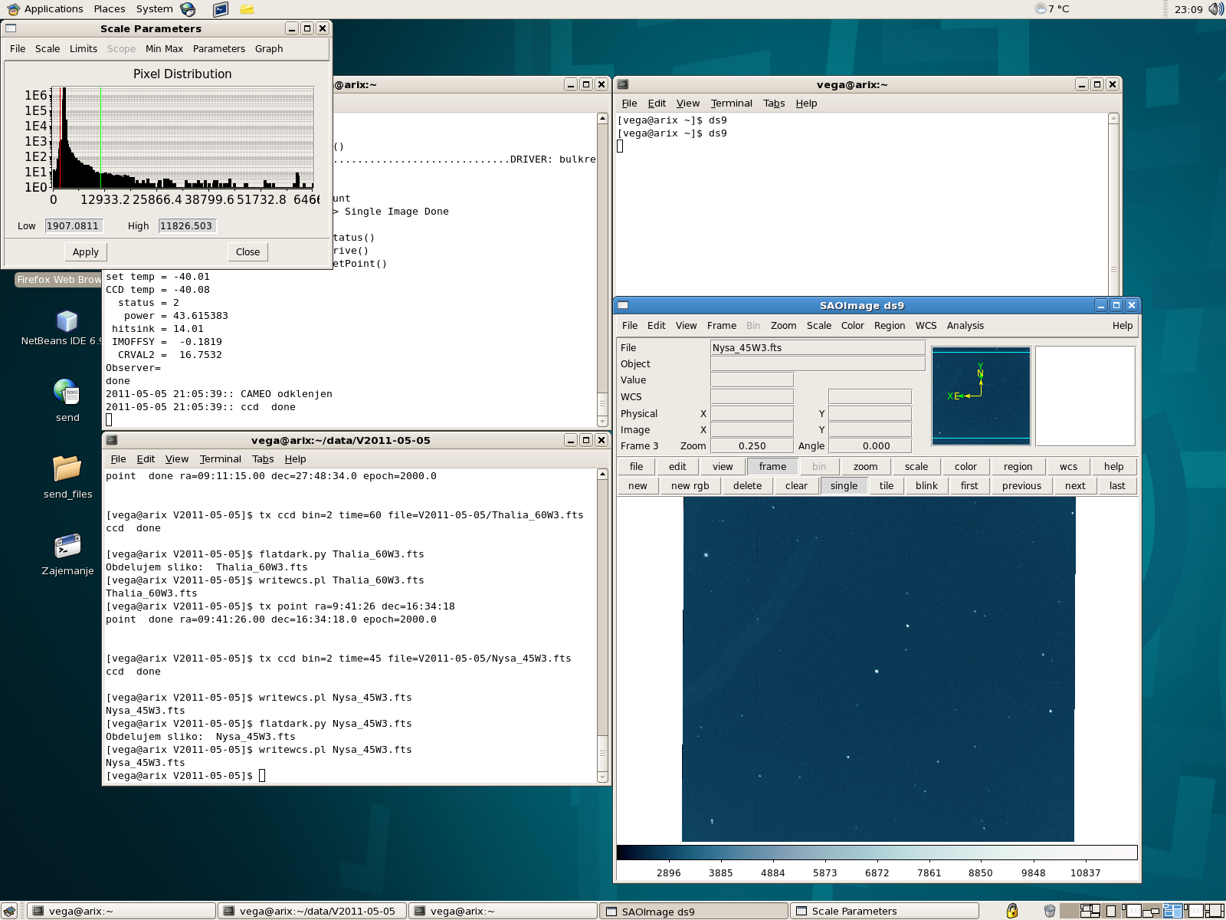
Task: Open the SAOImage ds9 window menu icon
Action: (623, 305)
